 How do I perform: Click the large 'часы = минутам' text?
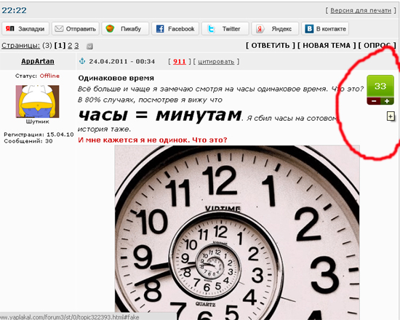click(160, 115)
